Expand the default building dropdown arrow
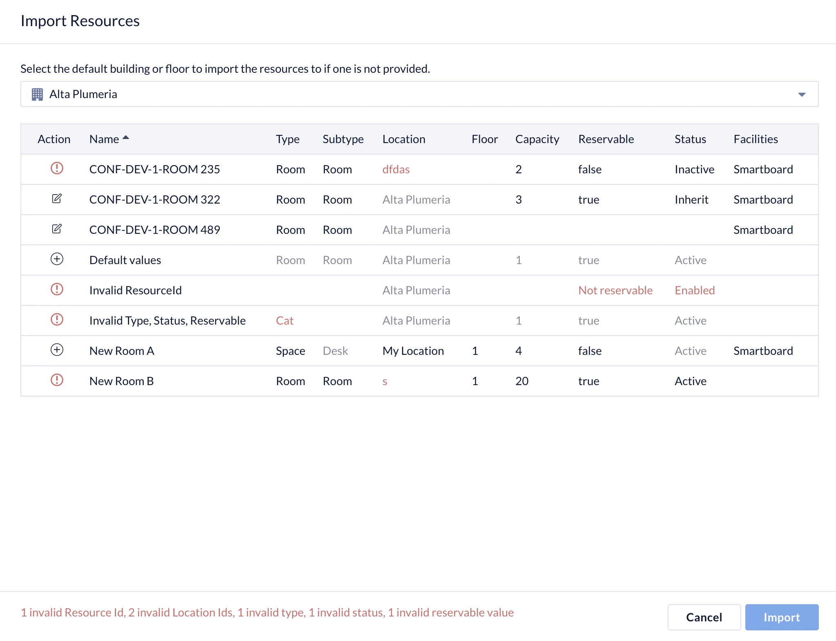This screenshot has height=641, width=836. (x=802, y=94)
